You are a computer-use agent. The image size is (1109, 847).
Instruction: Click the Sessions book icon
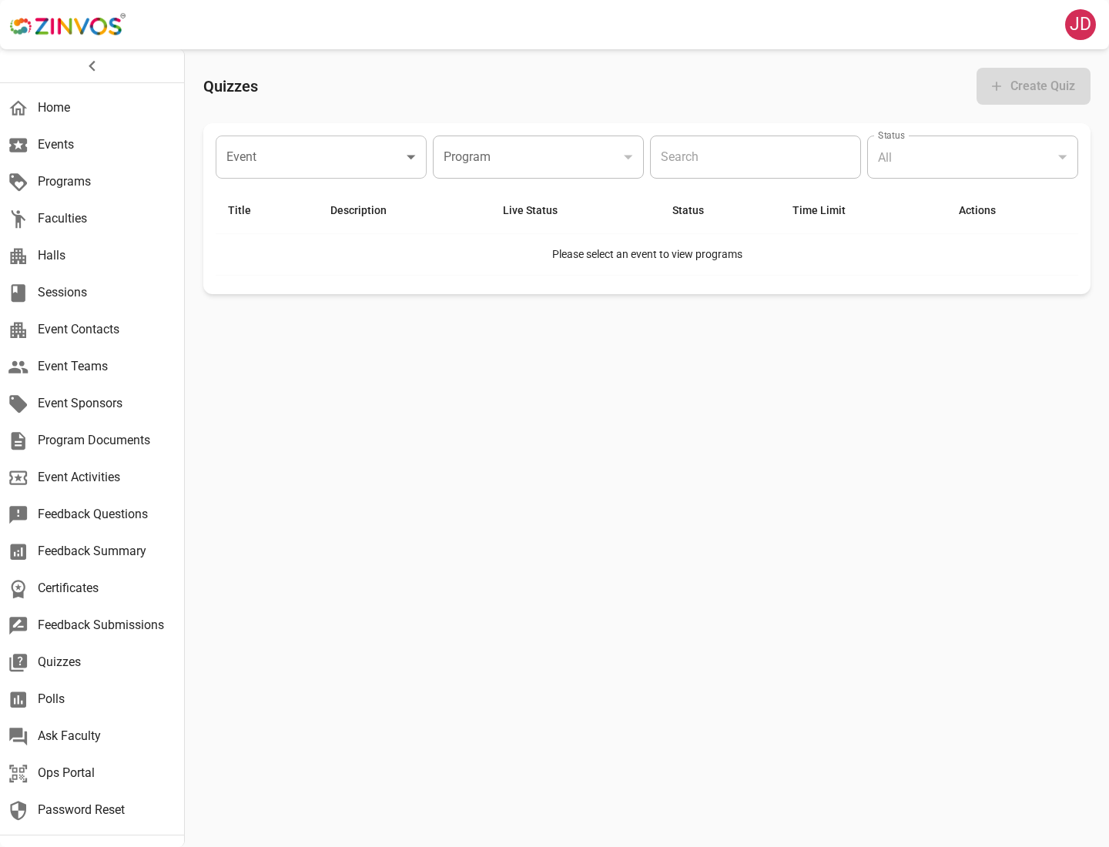click(18, 293)
